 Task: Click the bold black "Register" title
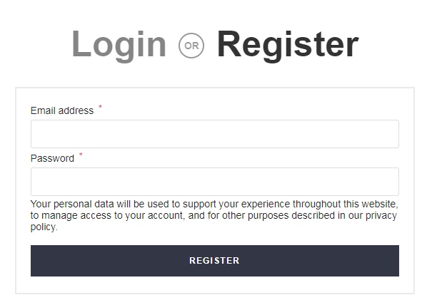coord(287,45)
